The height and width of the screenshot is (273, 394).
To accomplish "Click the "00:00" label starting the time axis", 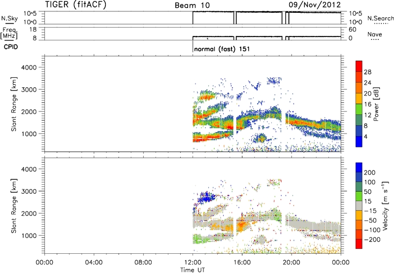I will (44, 263).
